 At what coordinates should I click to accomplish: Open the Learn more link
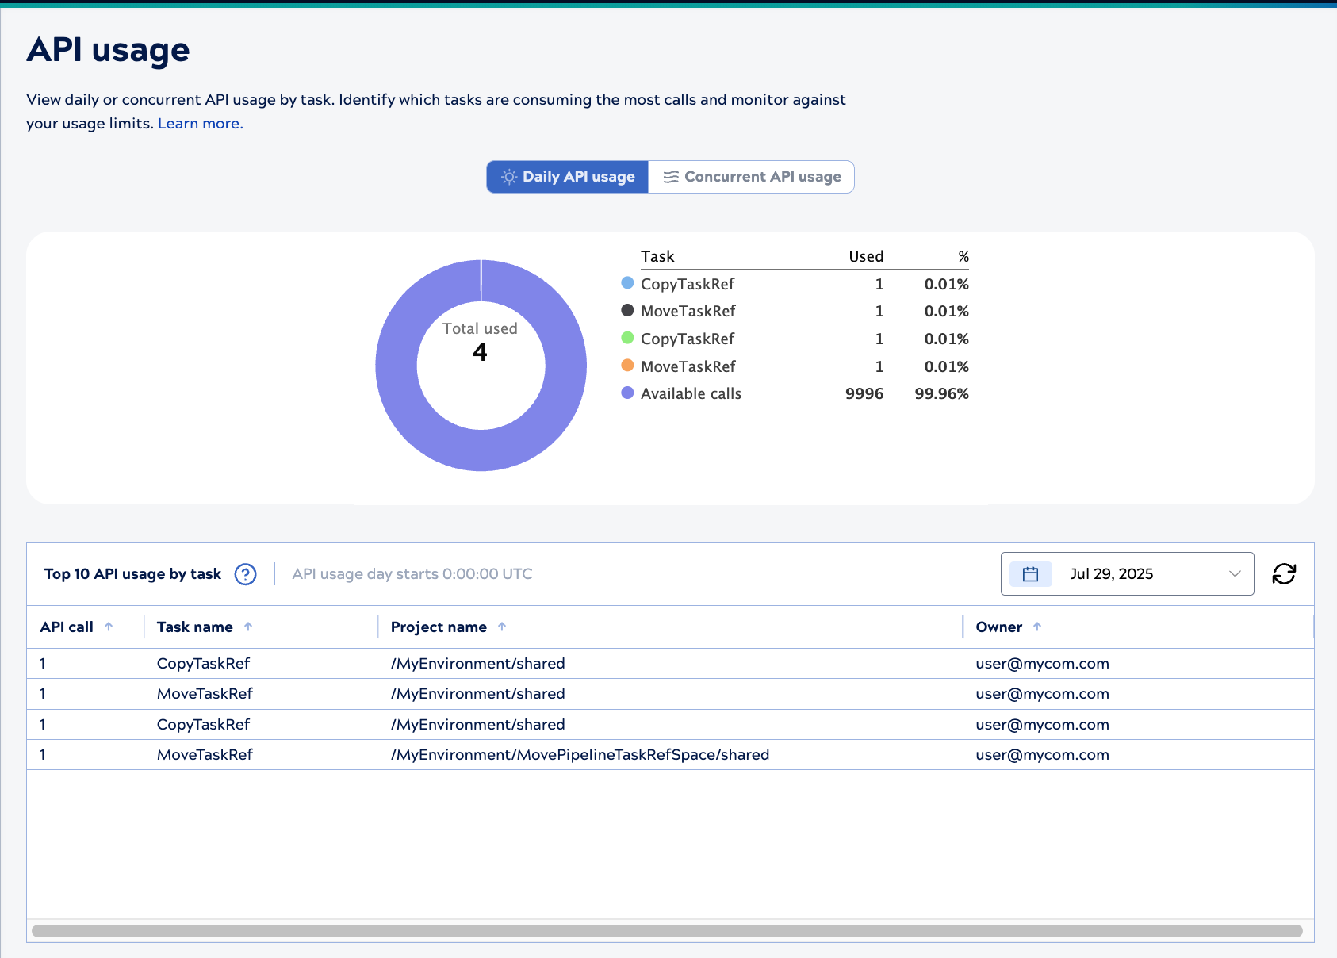(x=200, y=123)
